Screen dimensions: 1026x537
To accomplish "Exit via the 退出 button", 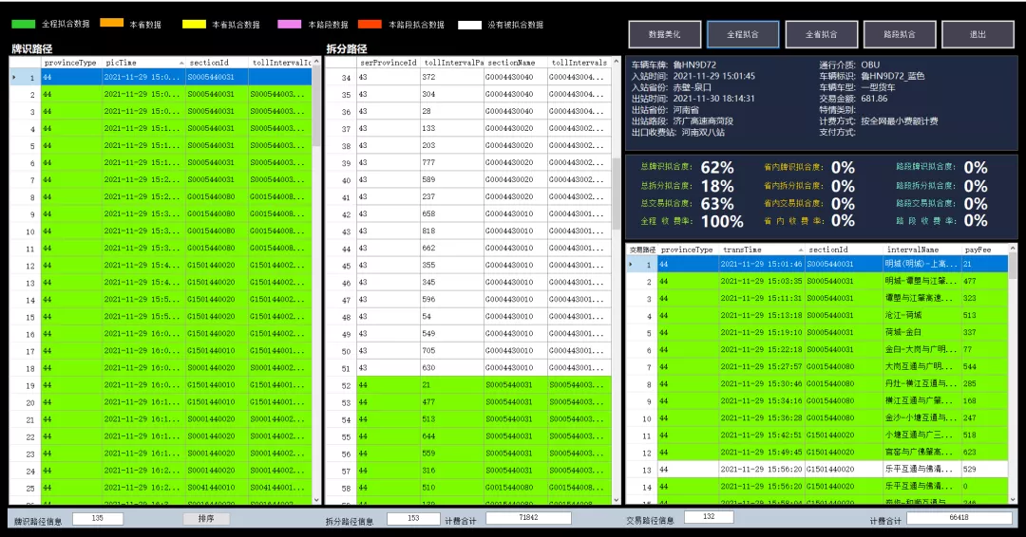I will pos(978,34).
